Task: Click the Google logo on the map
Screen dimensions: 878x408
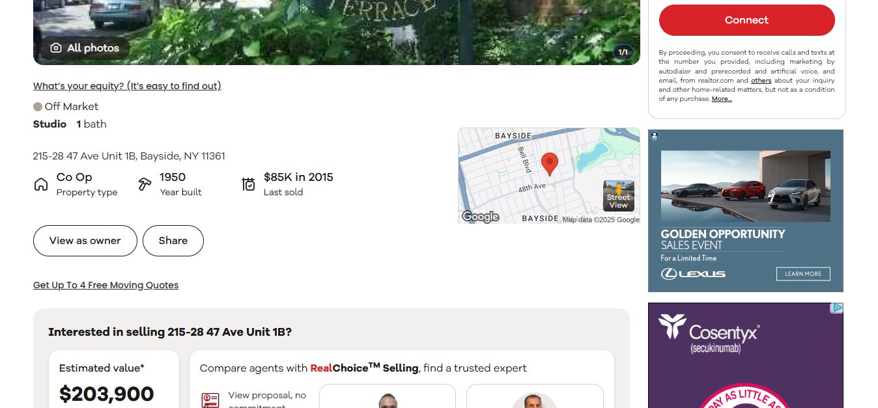Action: tap(481, 217)
